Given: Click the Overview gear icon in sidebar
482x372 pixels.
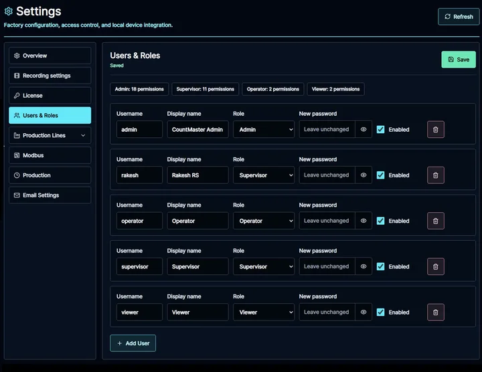Looking at the screenshot, I should [17, 56].
